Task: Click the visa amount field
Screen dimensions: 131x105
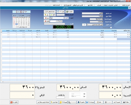Action: pyautogui.click(x=76, y=96)
